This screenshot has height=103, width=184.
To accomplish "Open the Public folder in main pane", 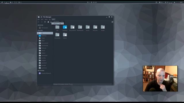I will pos(103,28).
